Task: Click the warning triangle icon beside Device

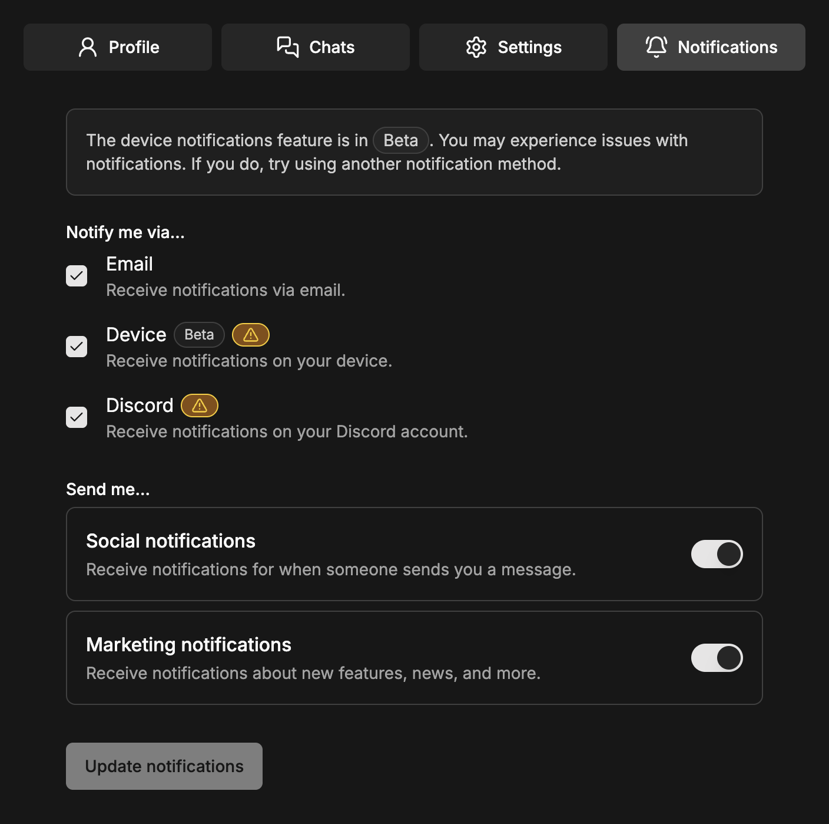Action: pos(251,335)
